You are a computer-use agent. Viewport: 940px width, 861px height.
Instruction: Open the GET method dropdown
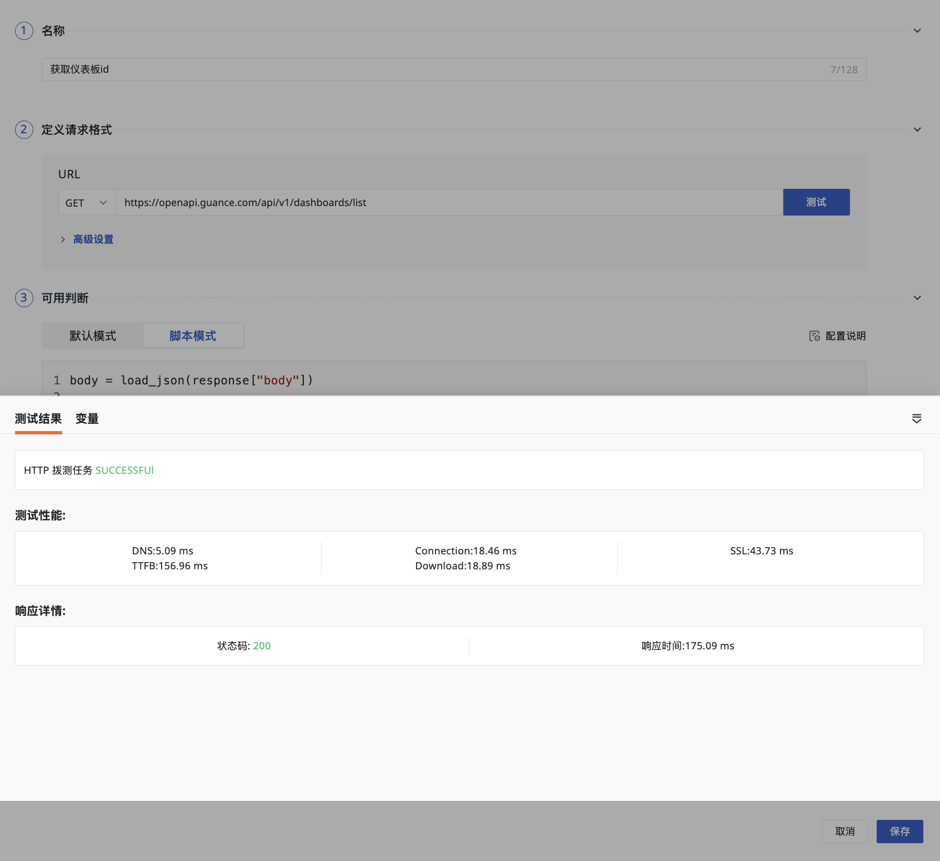pos(87,203)
